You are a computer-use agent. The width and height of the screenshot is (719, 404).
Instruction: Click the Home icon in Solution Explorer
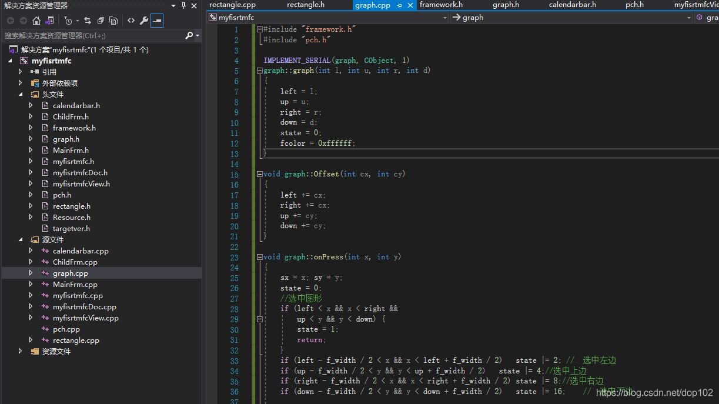coord(36,21)
